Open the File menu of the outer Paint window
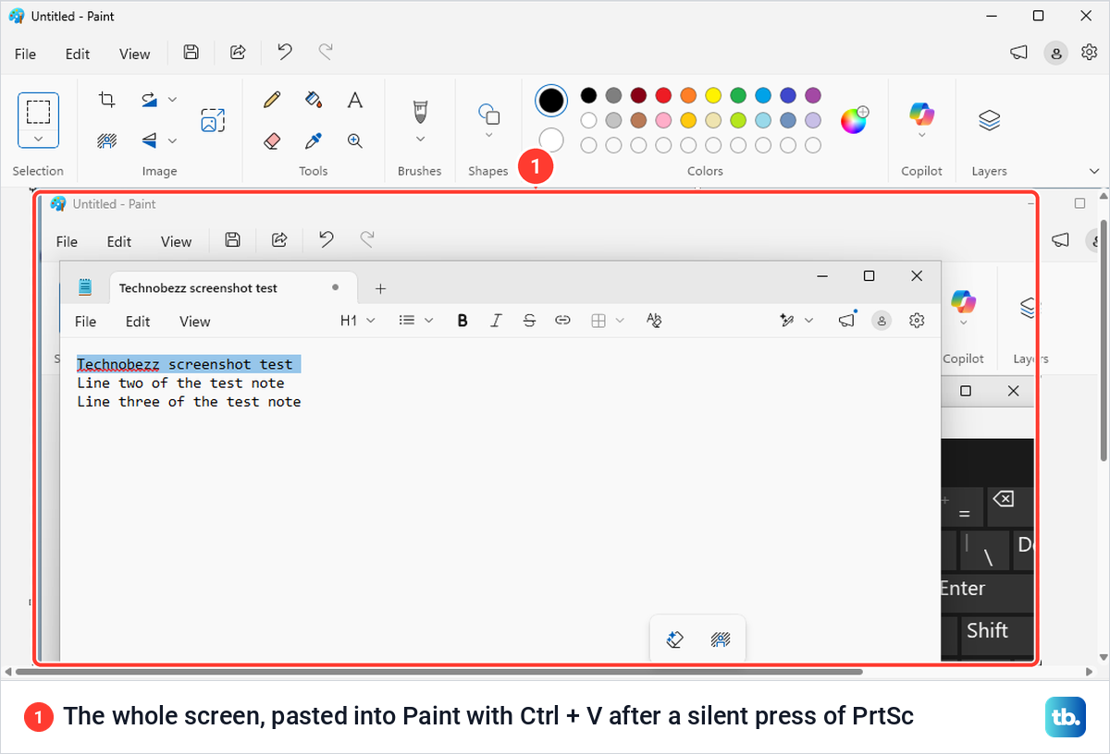The image size is (1110, 754). click(25, 54)
